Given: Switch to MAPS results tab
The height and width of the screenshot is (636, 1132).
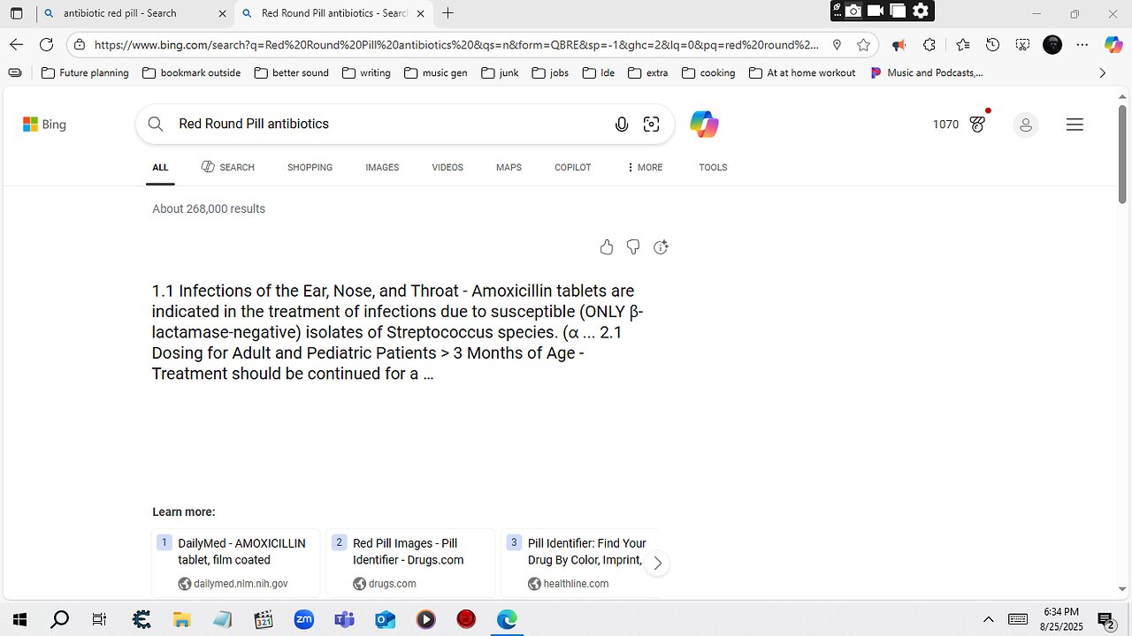Looking at the screenshot, I should (x=509, y=167).
